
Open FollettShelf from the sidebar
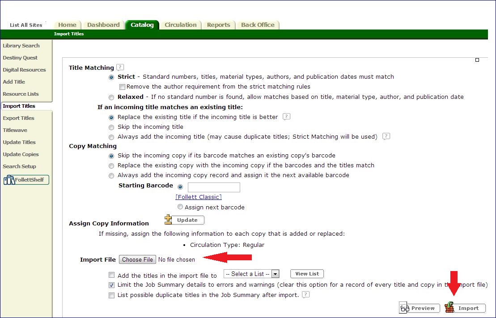point(26,180)
